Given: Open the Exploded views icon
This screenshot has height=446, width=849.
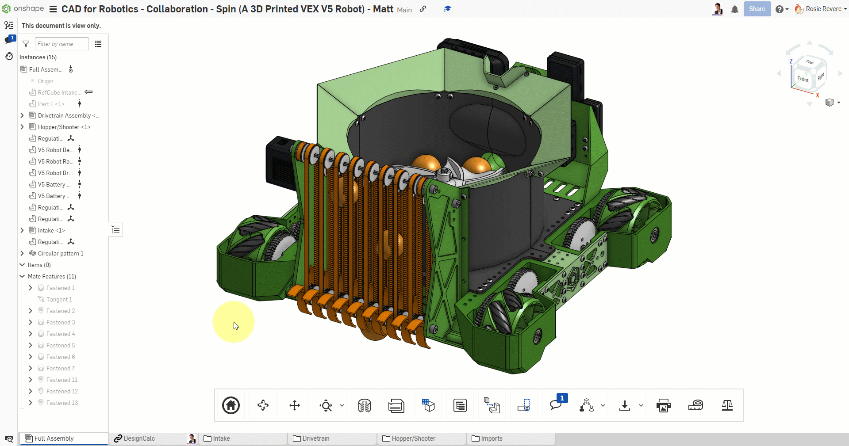Looking at the screenshot, I should coord(492,405).
